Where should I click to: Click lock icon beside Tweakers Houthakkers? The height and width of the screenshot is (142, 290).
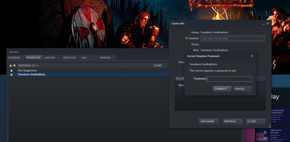(12, 74)
